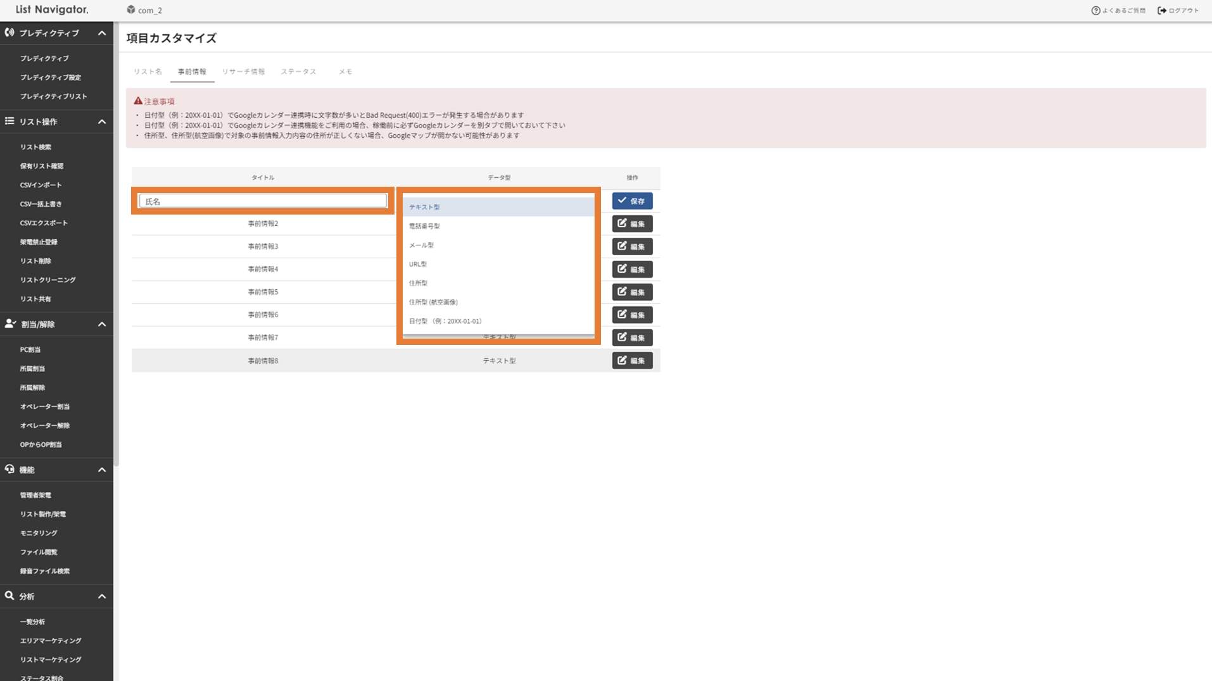Click the よくあるご質問 help icon
This screenshot has width=1212, height=681.
click(x=1095, y=11)
